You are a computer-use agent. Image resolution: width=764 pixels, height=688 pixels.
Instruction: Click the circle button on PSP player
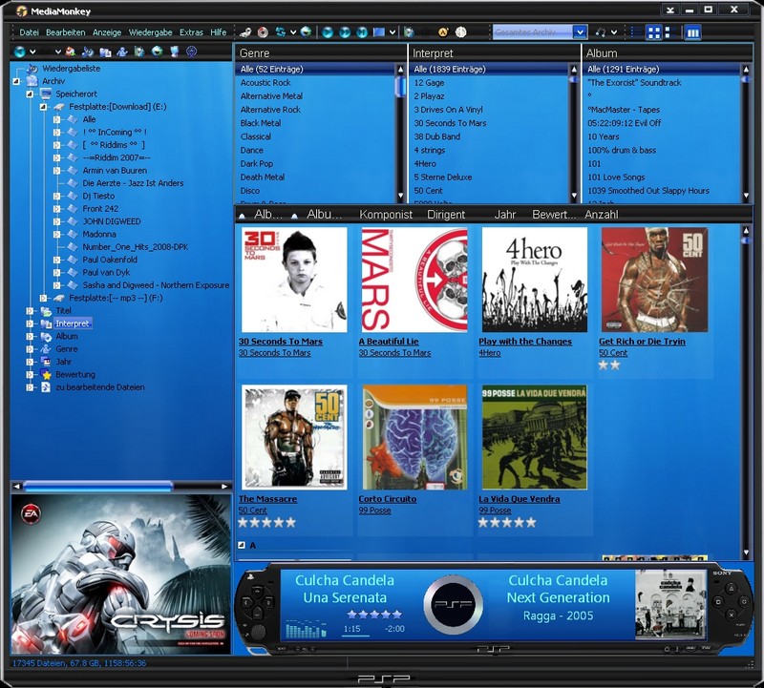pyautogui.click(x=744, y=602)
